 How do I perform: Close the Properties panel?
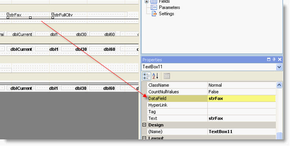tap(280, 59)
